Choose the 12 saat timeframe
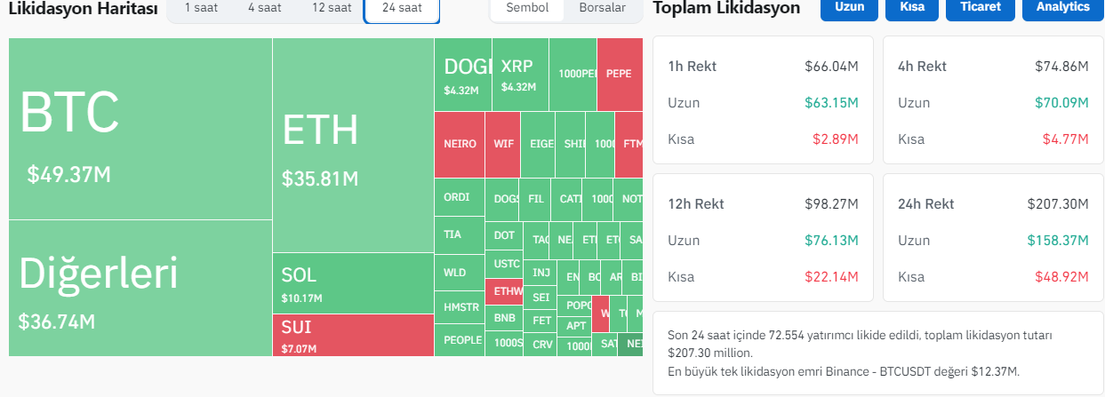Screen dimensions: 1105x397 point(332,8)
